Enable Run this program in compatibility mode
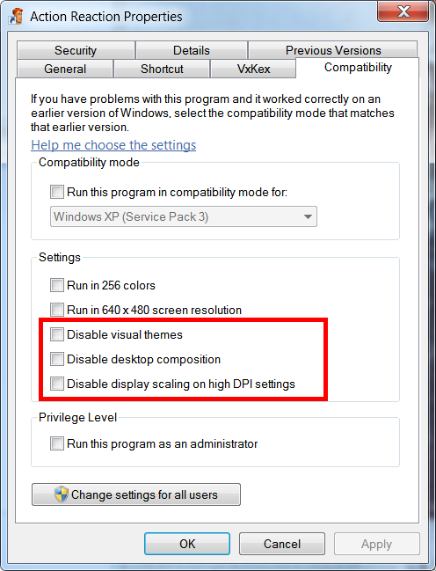 [57, 192]
